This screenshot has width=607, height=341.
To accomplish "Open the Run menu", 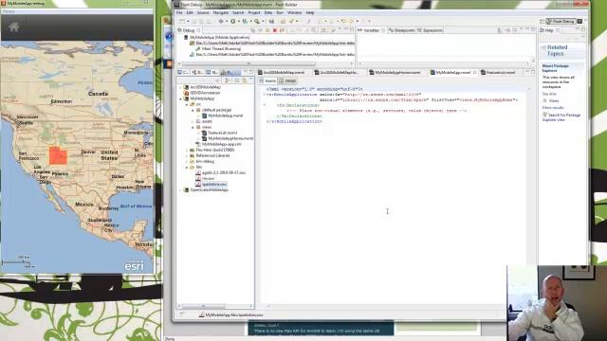I will click(x=280, y=12).
